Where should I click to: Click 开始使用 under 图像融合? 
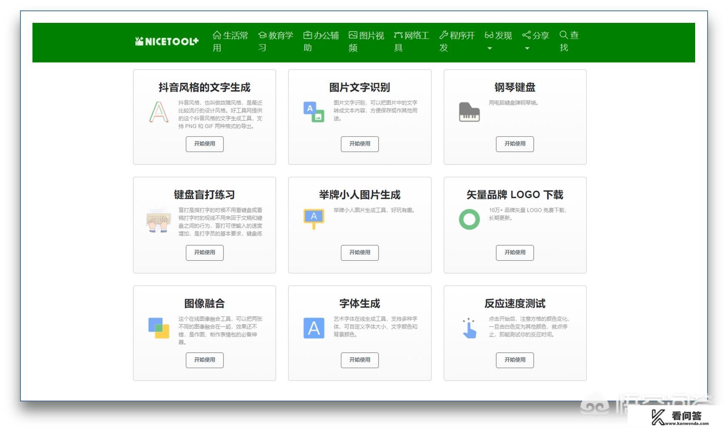205,360
